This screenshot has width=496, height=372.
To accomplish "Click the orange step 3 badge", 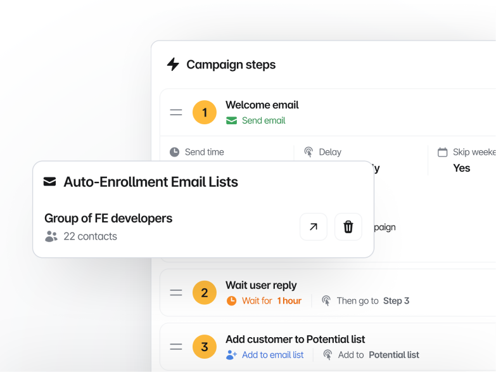I will click(x=204, y=347).
